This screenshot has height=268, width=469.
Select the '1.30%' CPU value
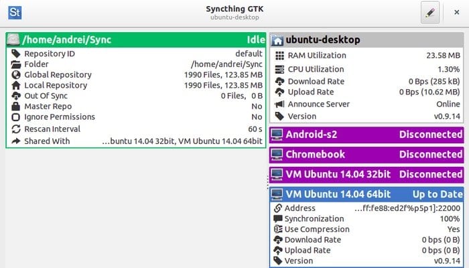(449, 69)
